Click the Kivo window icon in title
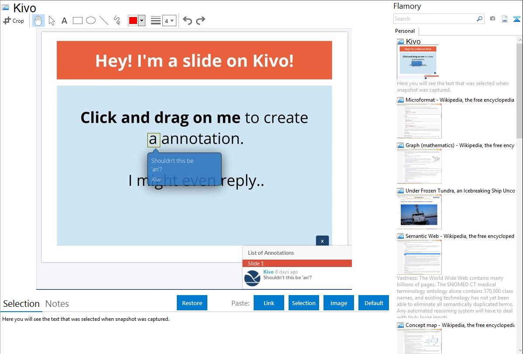The height and width of the screenshot is (354, 523). tap(5, 7)
